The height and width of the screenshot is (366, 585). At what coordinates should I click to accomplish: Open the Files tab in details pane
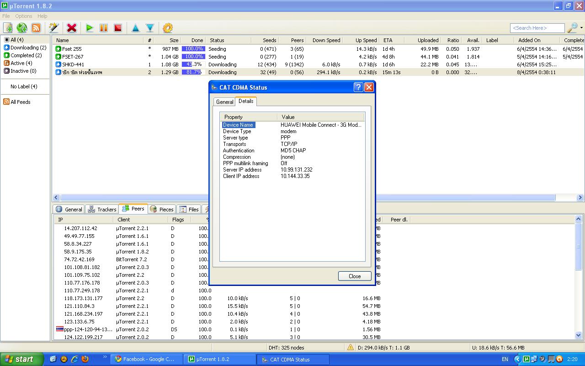coord(189,210)
